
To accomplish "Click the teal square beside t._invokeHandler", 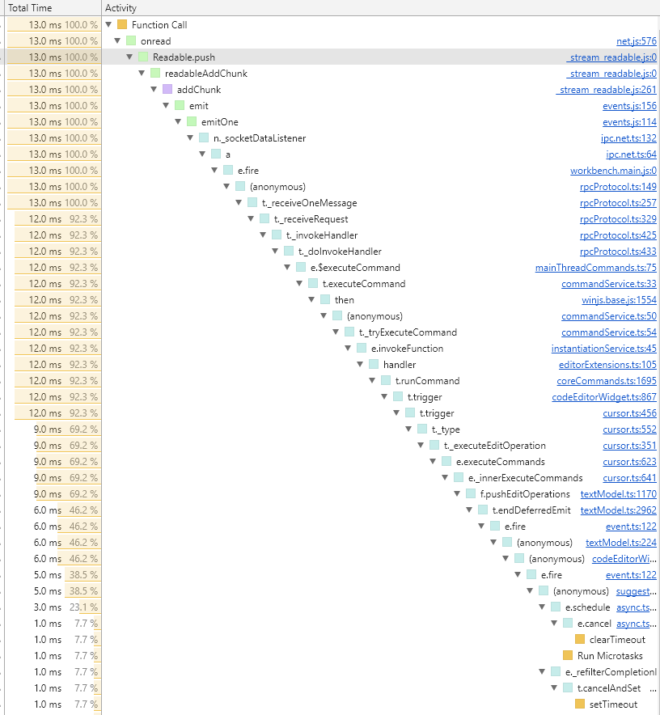I will (x=277, y=235).
